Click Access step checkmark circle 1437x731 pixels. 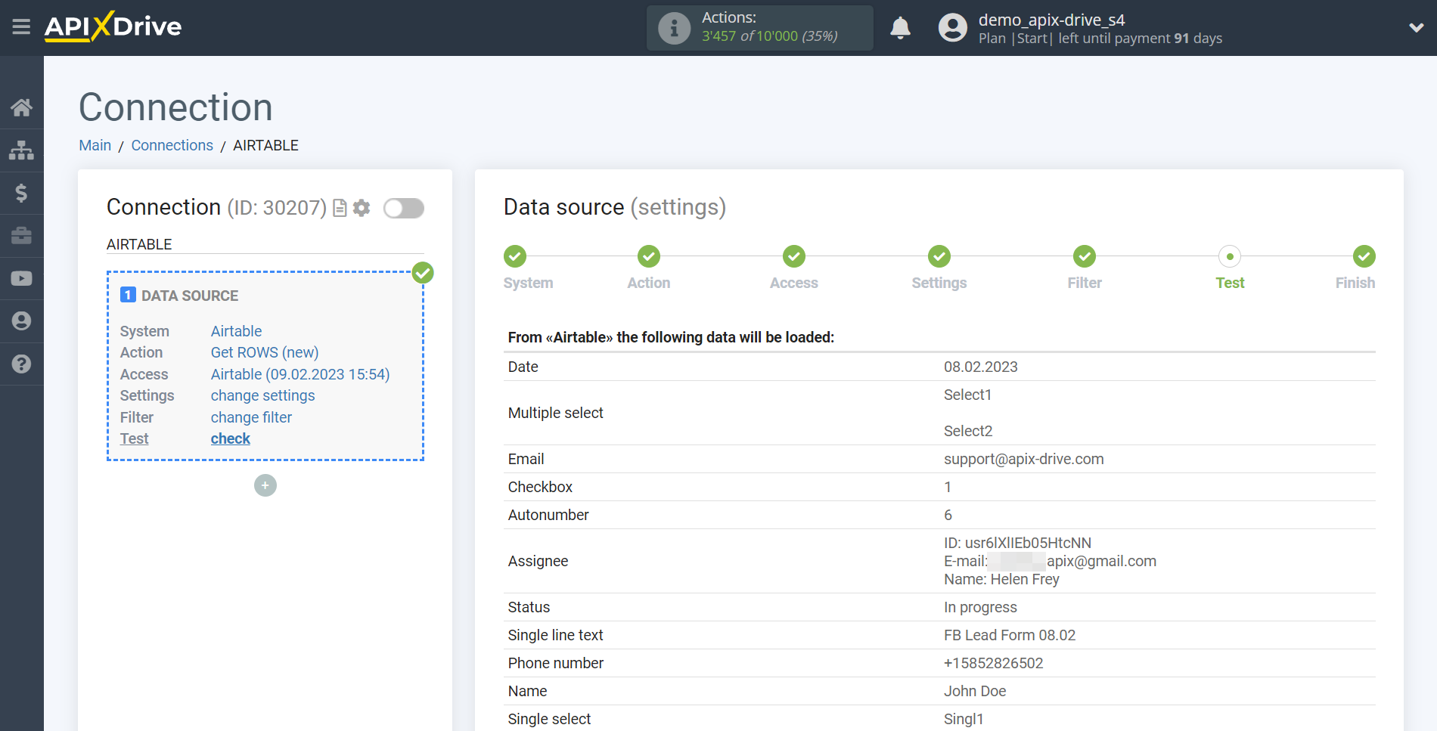click(x=794, y=256)
